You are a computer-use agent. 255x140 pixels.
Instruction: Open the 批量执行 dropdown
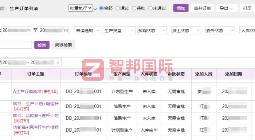81,8
